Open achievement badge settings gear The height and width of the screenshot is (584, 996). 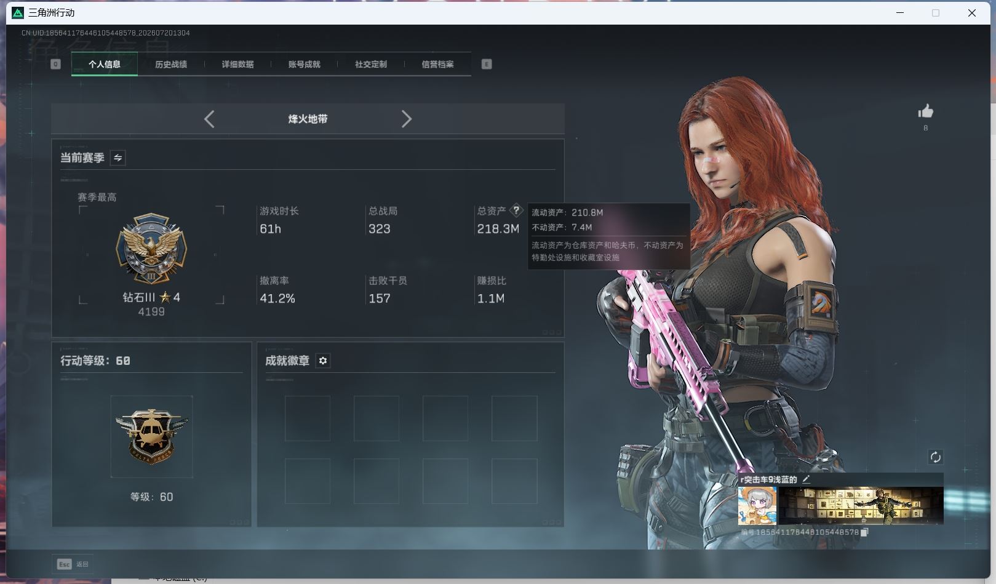pos(323,361)
